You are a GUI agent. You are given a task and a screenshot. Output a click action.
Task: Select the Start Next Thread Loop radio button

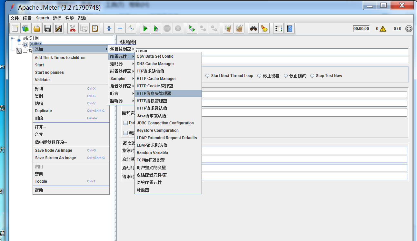(x=207, y=76)
